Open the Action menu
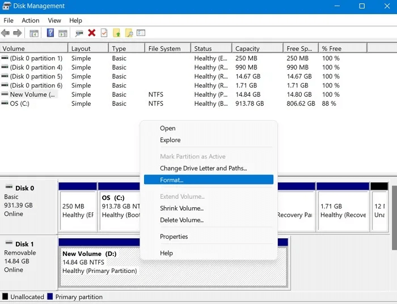Viewport: 397px width, 304px height. pyautogui.click(x=31, y=20)
